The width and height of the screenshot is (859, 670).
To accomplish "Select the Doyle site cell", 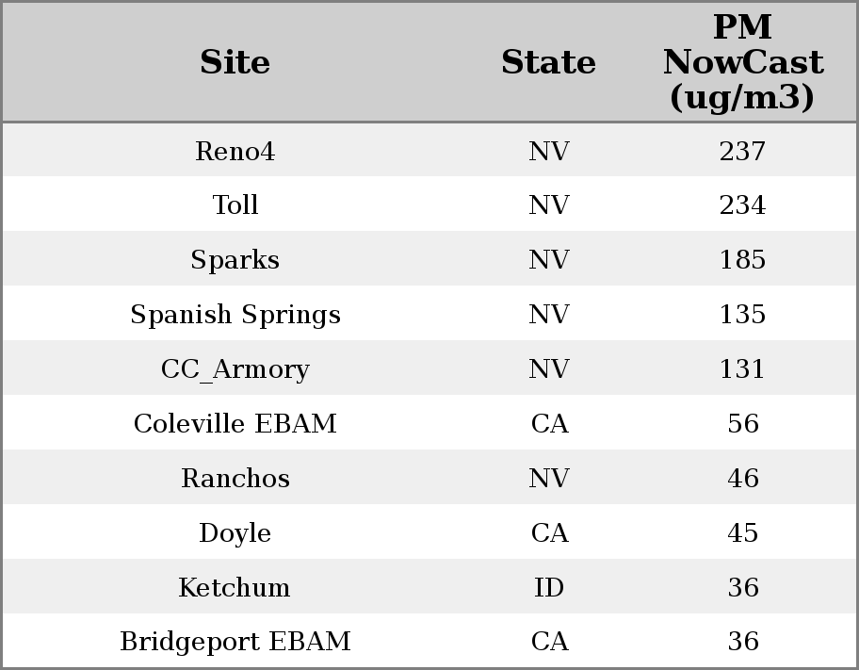I will click(235, 533).
